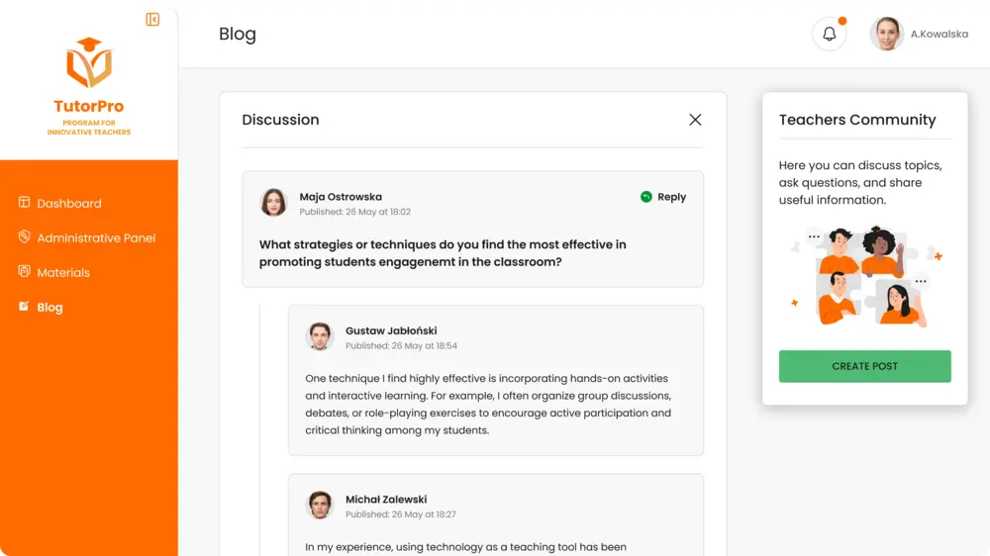Open the A.Kowalska account name

[939, 34]
